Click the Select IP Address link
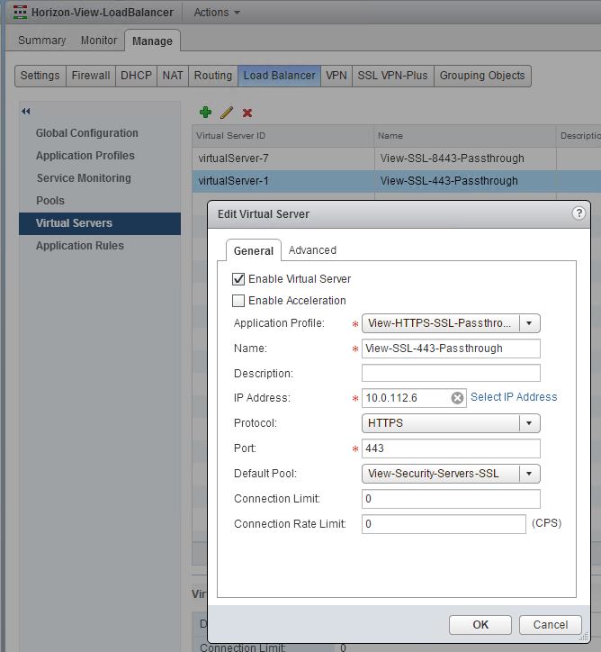 (x=514, y=397)
